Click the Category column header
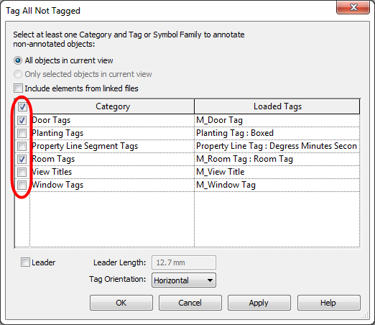375x325 pixels. click(113, 106)
